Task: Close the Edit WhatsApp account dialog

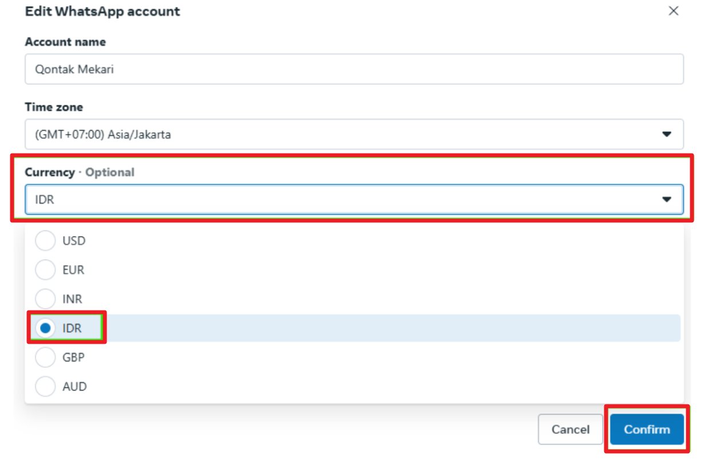Action: (674, 11)
